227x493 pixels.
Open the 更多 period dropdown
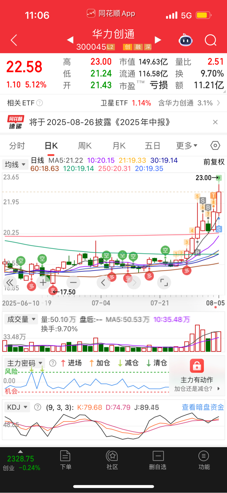pos(187,146)
